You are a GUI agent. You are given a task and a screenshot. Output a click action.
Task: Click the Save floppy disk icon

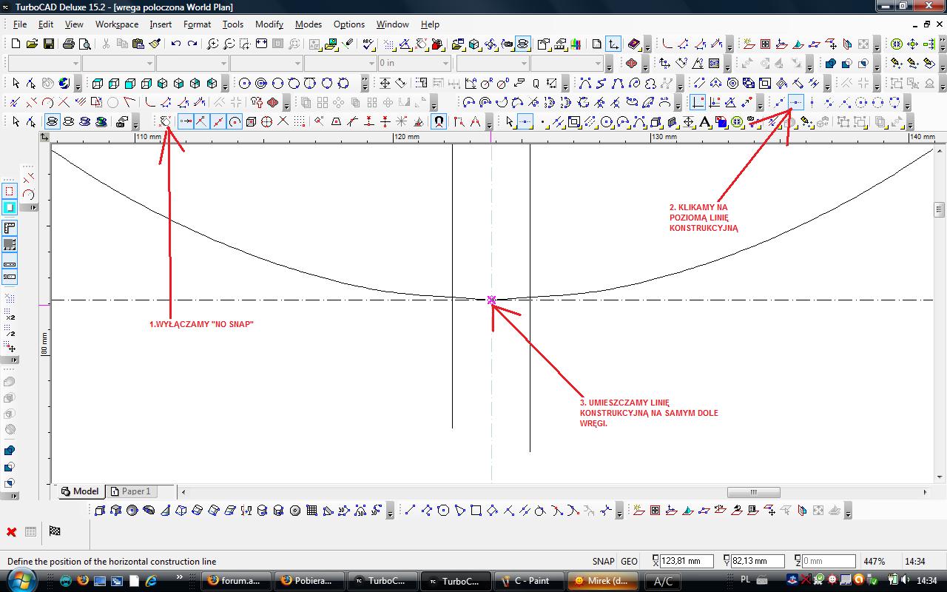[48, 44]
